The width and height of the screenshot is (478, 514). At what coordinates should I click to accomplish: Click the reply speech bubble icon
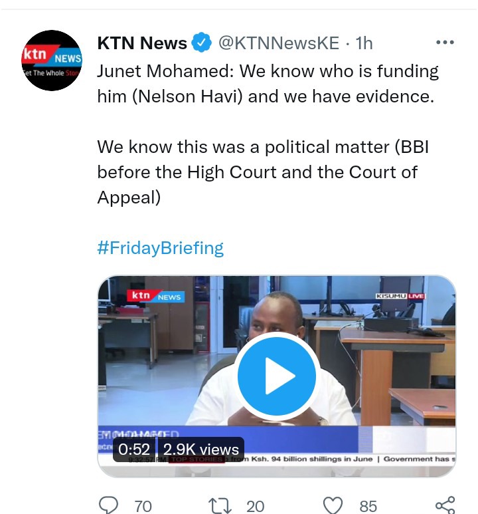108,505
